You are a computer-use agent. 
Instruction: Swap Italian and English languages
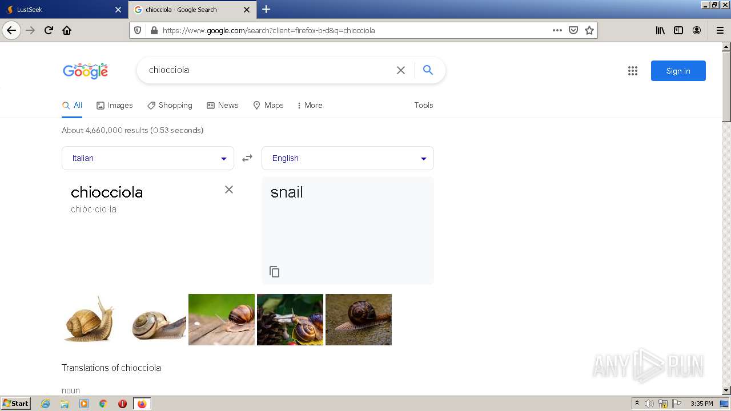click(x=247, y=158)
